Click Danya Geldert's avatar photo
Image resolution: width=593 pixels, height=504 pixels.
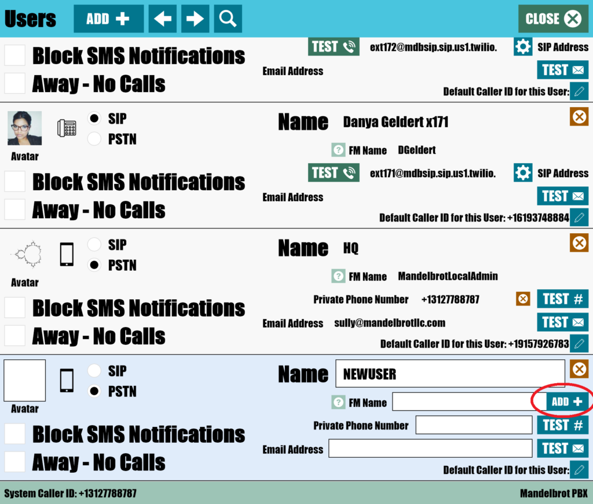pos(24,128)
